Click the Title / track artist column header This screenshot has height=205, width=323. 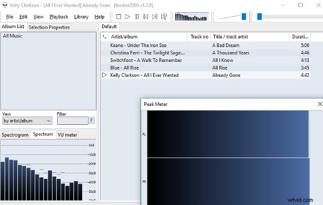tap(250, 37)
